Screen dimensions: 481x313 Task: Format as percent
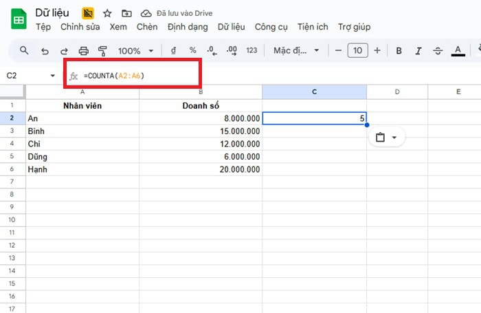tap(192, 50)
